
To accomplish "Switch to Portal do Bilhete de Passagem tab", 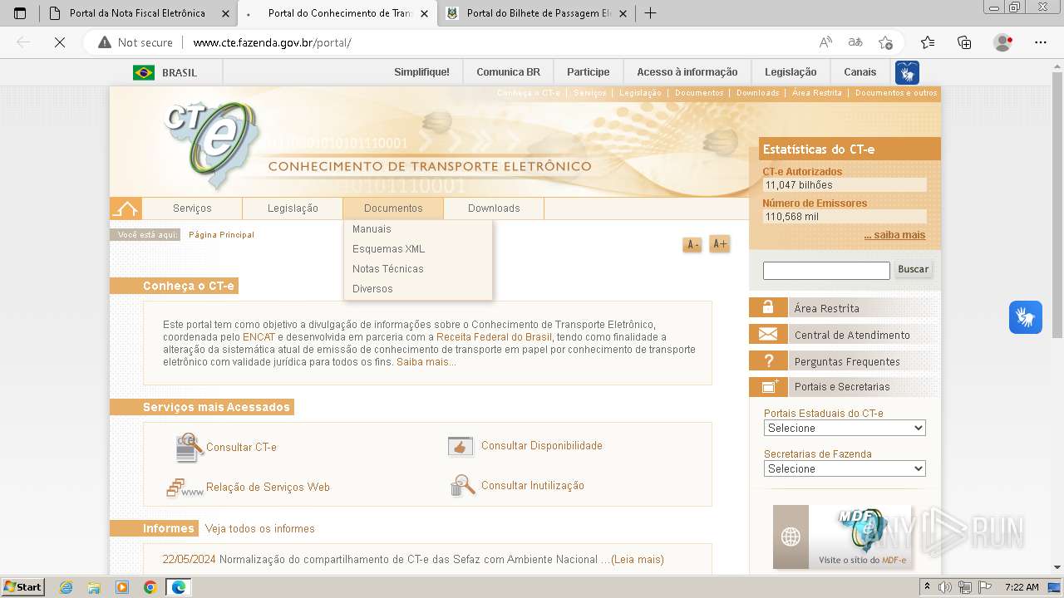I will [x=539, y=13].
